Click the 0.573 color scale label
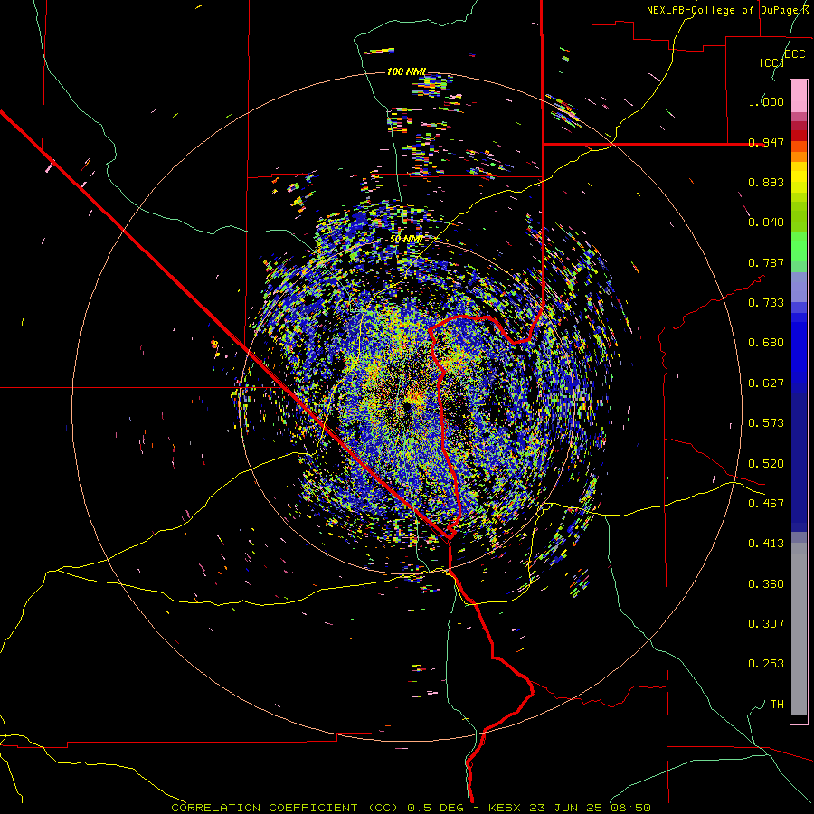The image size is (814, 814). [x=766, y=423]
